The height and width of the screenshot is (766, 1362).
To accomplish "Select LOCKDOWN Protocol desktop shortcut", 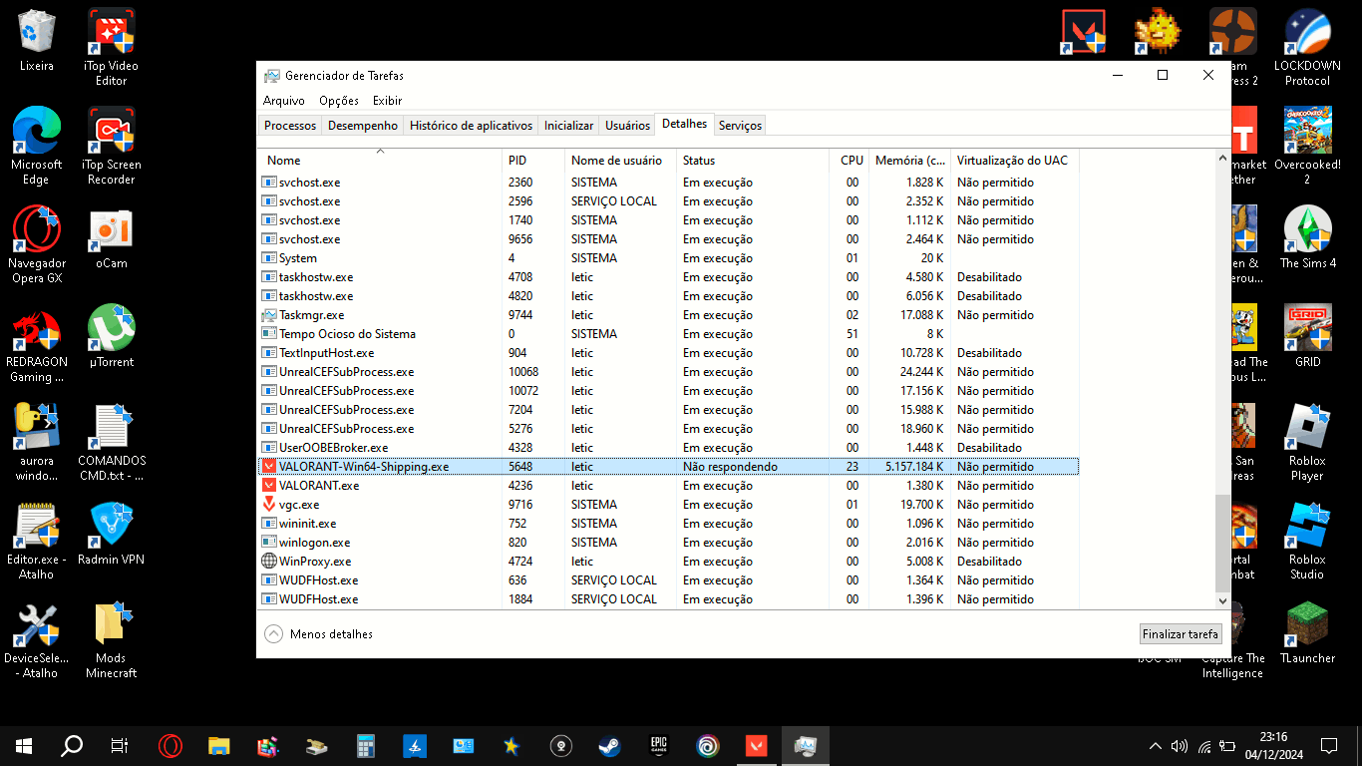I will point(1307,48).
